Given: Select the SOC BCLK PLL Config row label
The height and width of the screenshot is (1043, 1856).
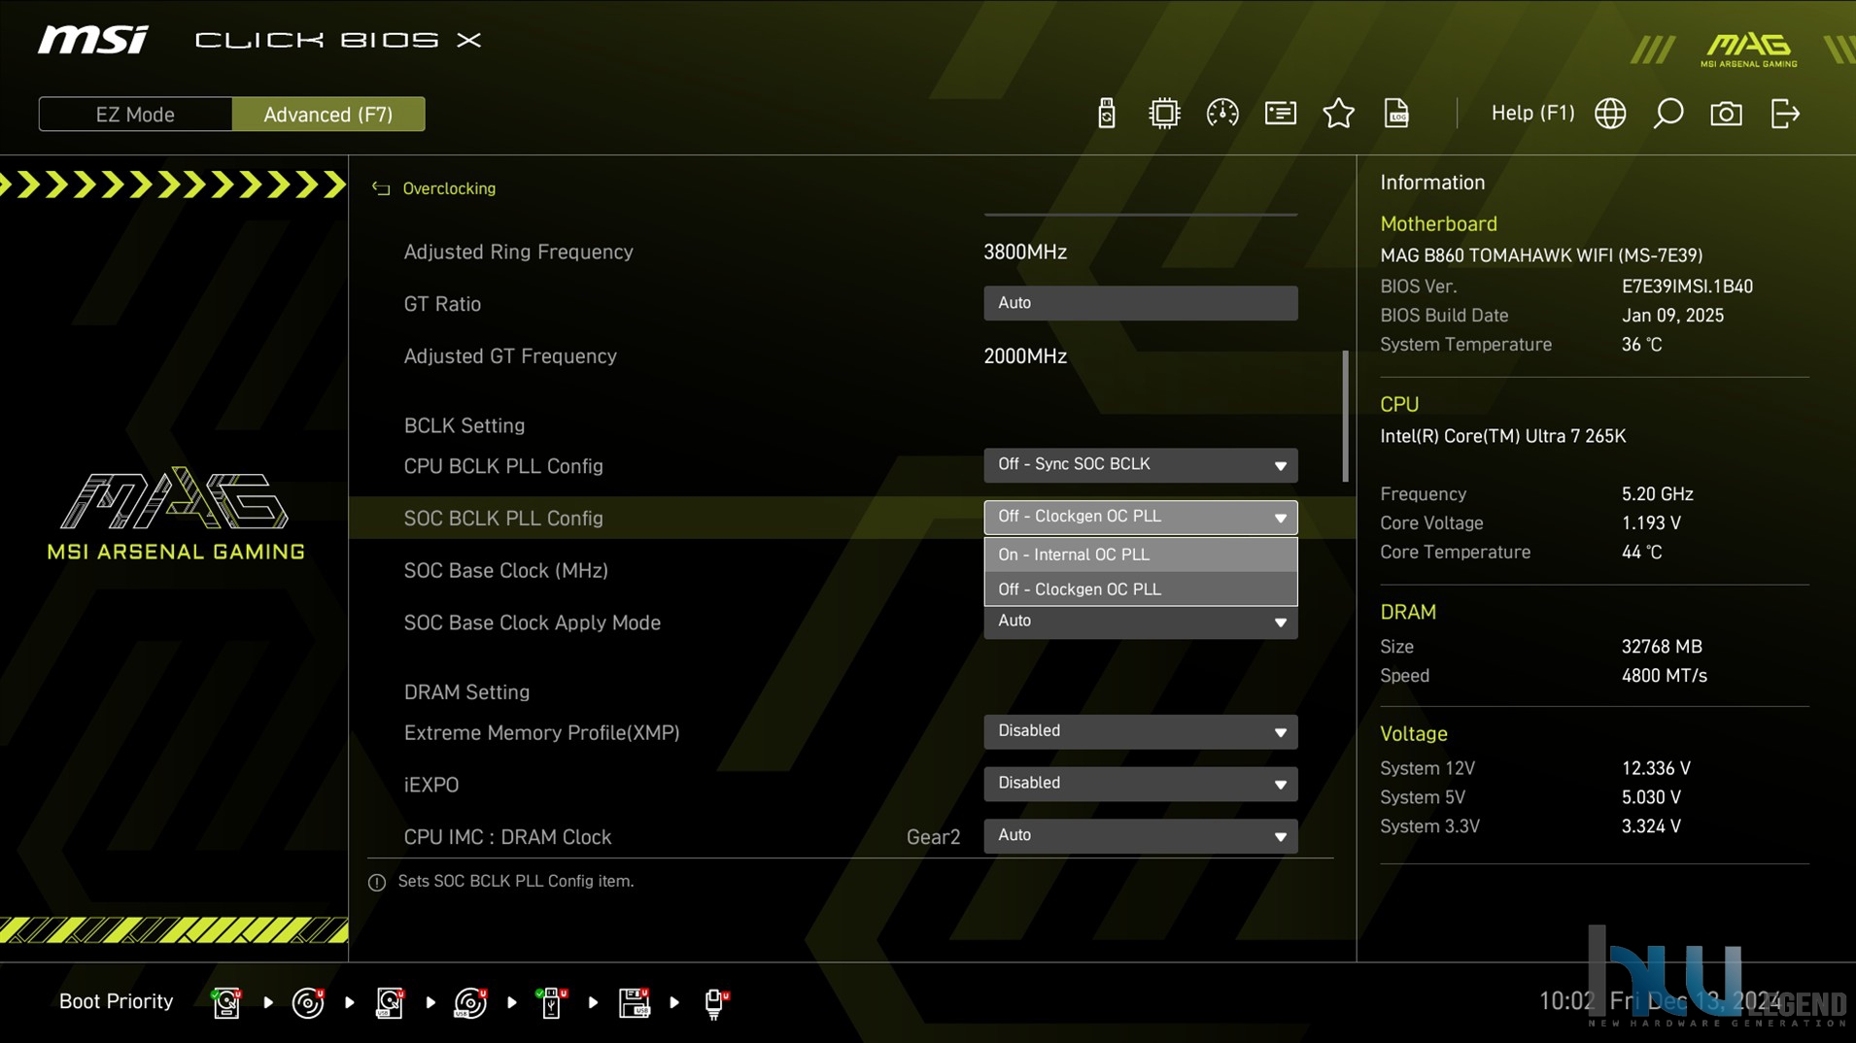Looking at the screenshot, I should coord(503,519).
